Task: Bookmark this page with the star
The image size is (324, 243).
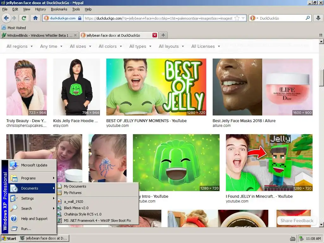Action: (x=237, y=18)
